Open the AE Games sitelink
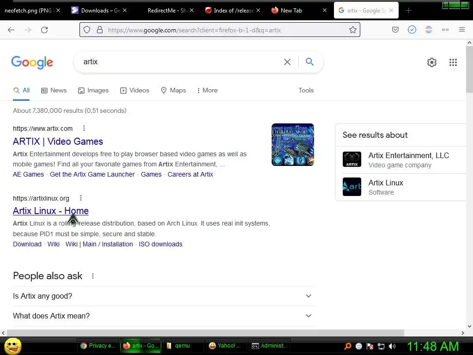The height and width of the screenshot is (355, 473). [x=28, y=174]
